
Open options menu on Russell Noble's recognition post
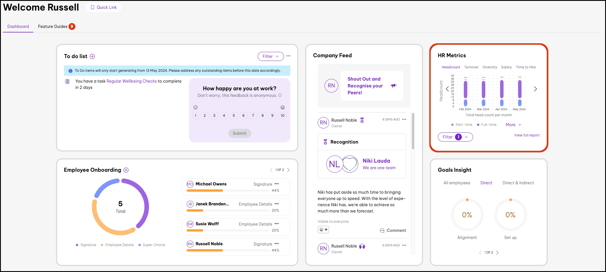[404, 120]
